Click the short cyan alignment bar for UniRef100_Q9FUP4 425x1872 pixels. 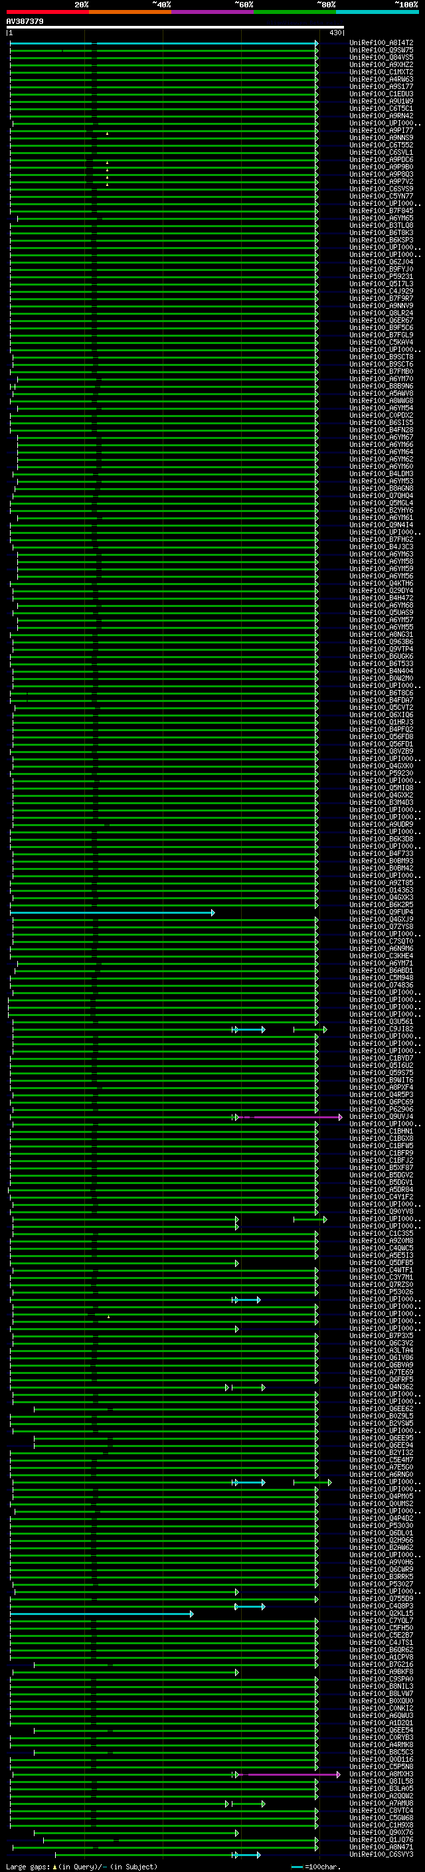(x=112, y=912)
